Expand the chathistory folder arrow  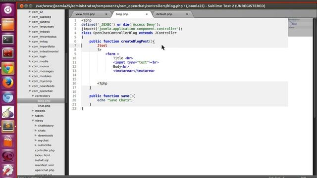click(36, 126)
